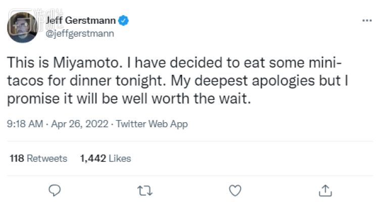This screenshot has width=379, height=202.
Task: View the 1,442 Likes list
Action: coord(106,159)
